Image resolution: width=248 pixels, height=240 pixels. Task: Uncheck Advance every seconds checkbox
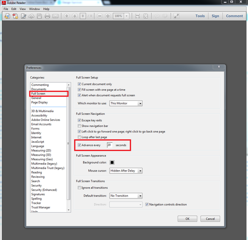pos(79,145)
